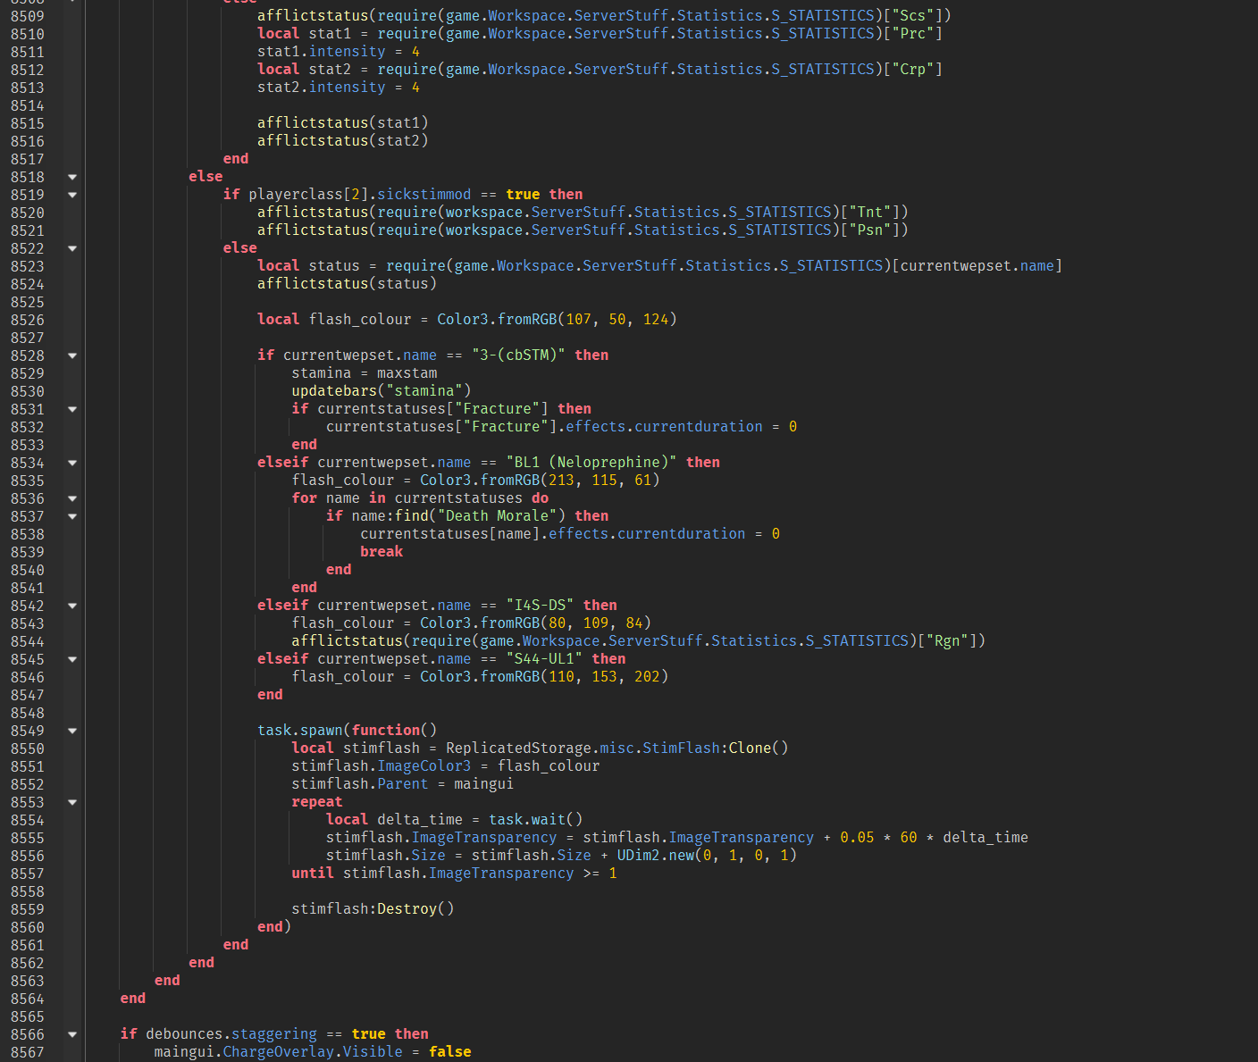Click line number 8509 in the gutter
The height and width of the screenshot is (1062, 1258).
28,14
